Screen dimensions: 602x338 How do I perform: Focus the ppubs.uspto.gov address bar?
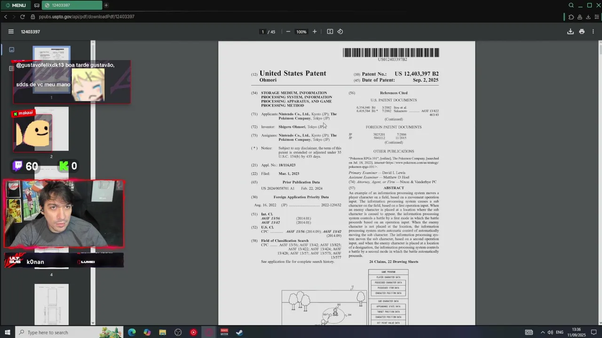tap(87, 16)
